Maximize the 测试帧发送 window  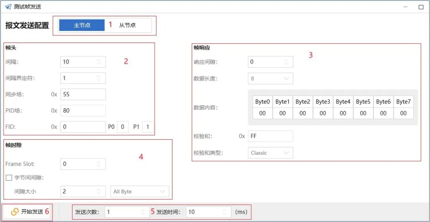coord(421,8)
